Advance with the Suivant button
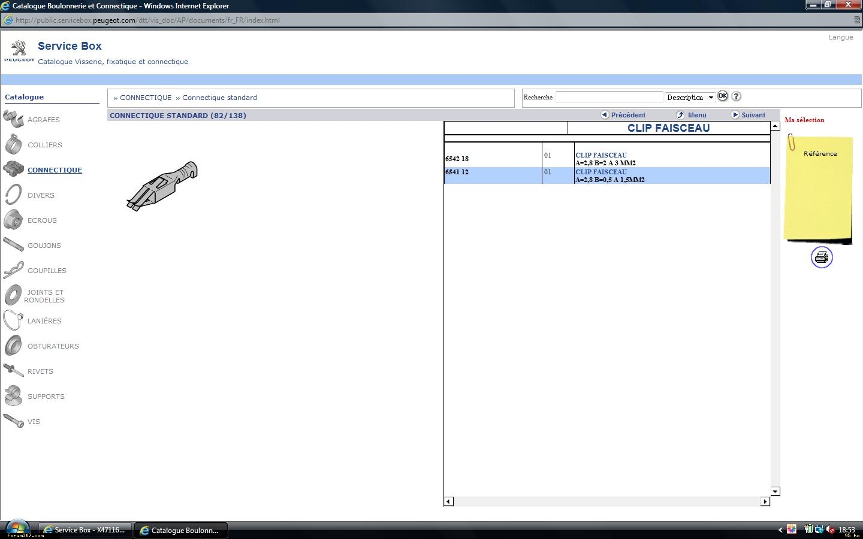The height and width of the screenshot is (539, 863). point(749,115)
